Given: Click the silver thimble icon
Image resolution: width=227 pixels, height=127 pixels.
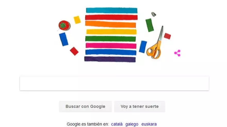Looking at the screenshot, I should coord(153,14).
